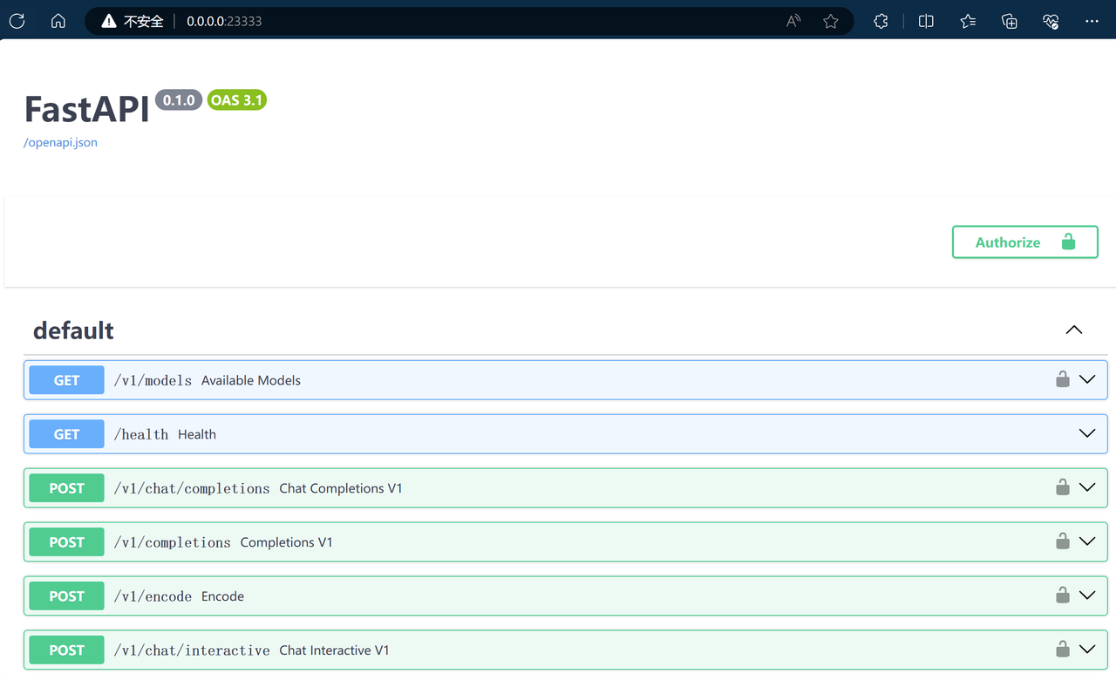Expand the /v1/completions endpoint chevron

pos(1087,541)
